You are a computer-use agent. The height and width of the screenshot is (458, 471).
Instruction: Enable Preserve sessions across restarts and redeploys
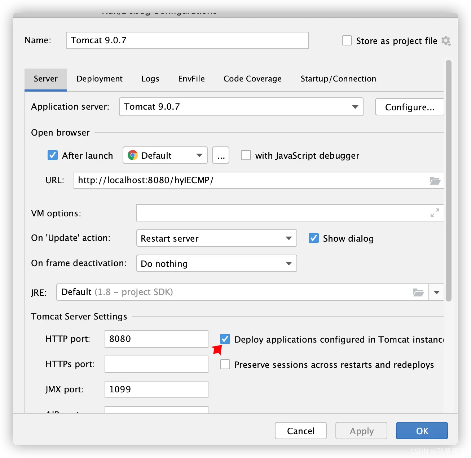(x=225, y=364)
